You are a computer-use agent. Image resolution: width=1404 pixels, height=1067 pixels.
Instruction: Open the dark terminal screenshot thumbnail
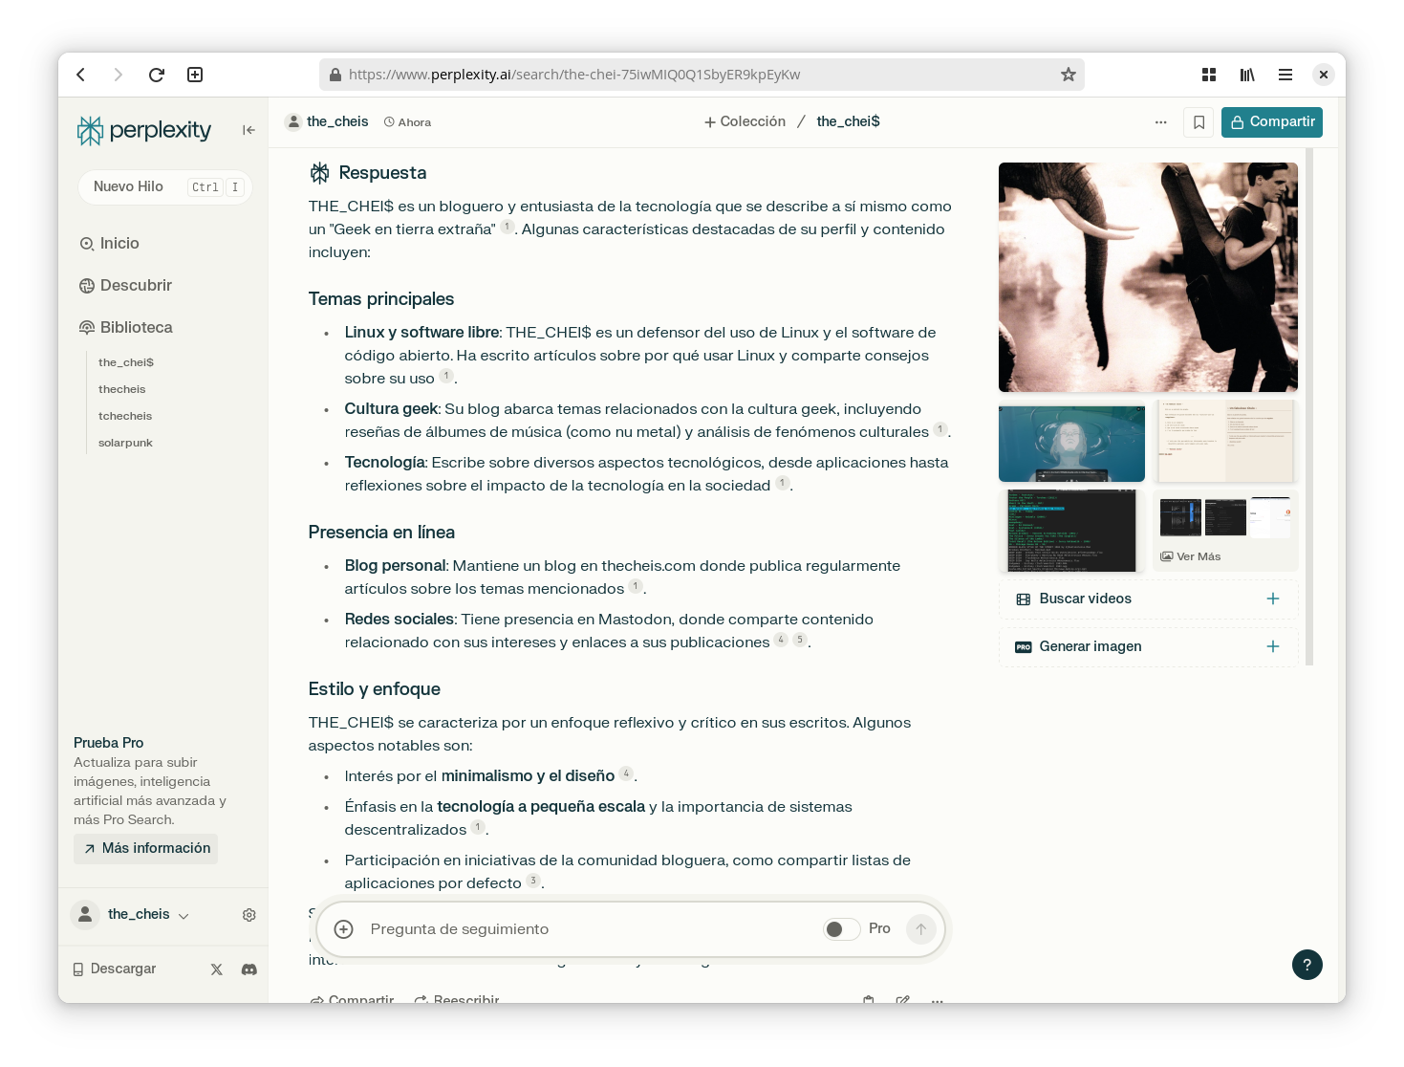point(1071,531)
